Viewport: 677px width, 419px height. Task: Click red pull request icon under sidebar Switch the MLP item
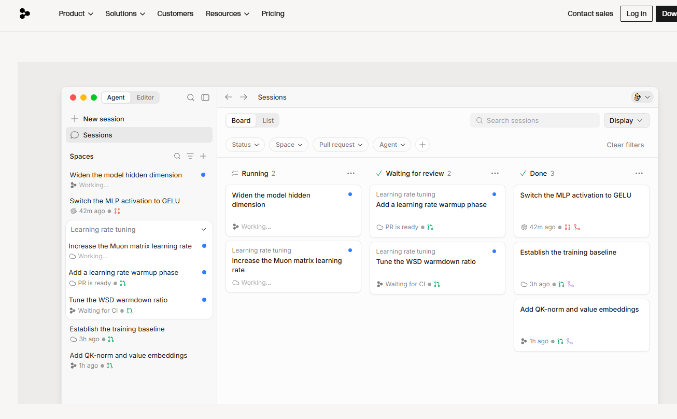(117, 211)
